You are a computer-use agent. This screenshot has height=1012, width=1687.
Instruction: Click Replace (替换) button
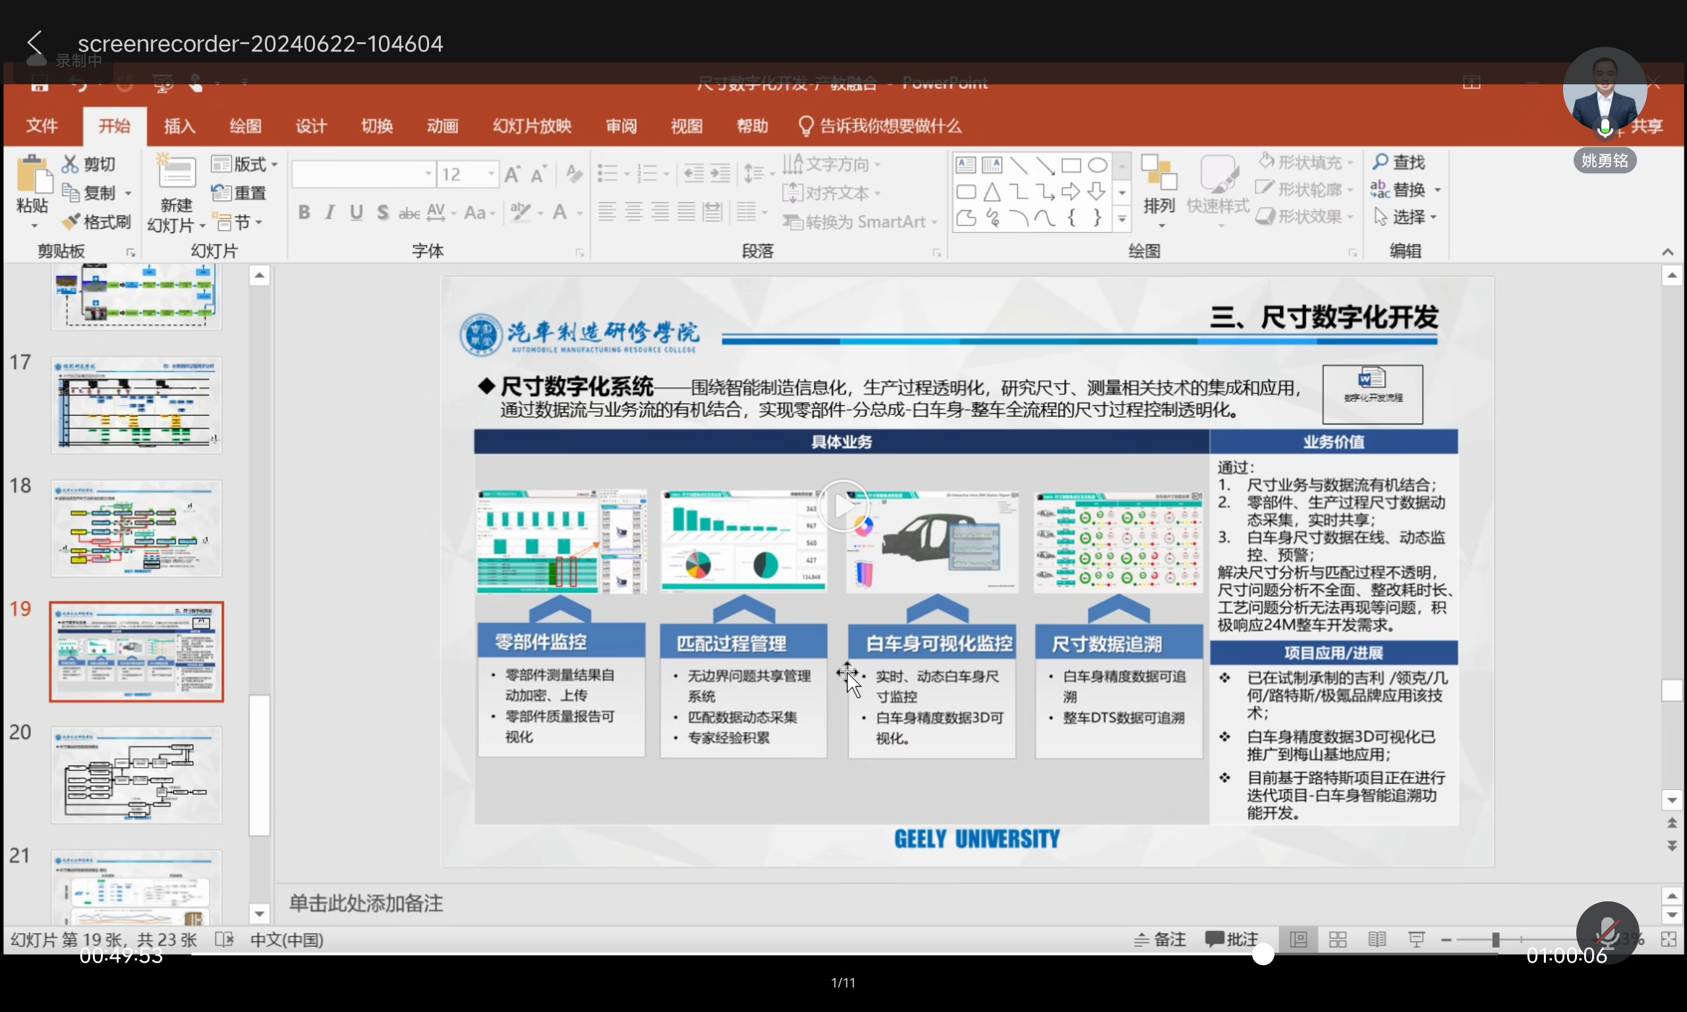(x=1406, y=190)
